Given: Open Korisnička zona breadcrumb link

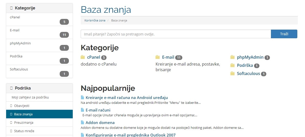Looking at the screenshot, I should coord(95,20).
